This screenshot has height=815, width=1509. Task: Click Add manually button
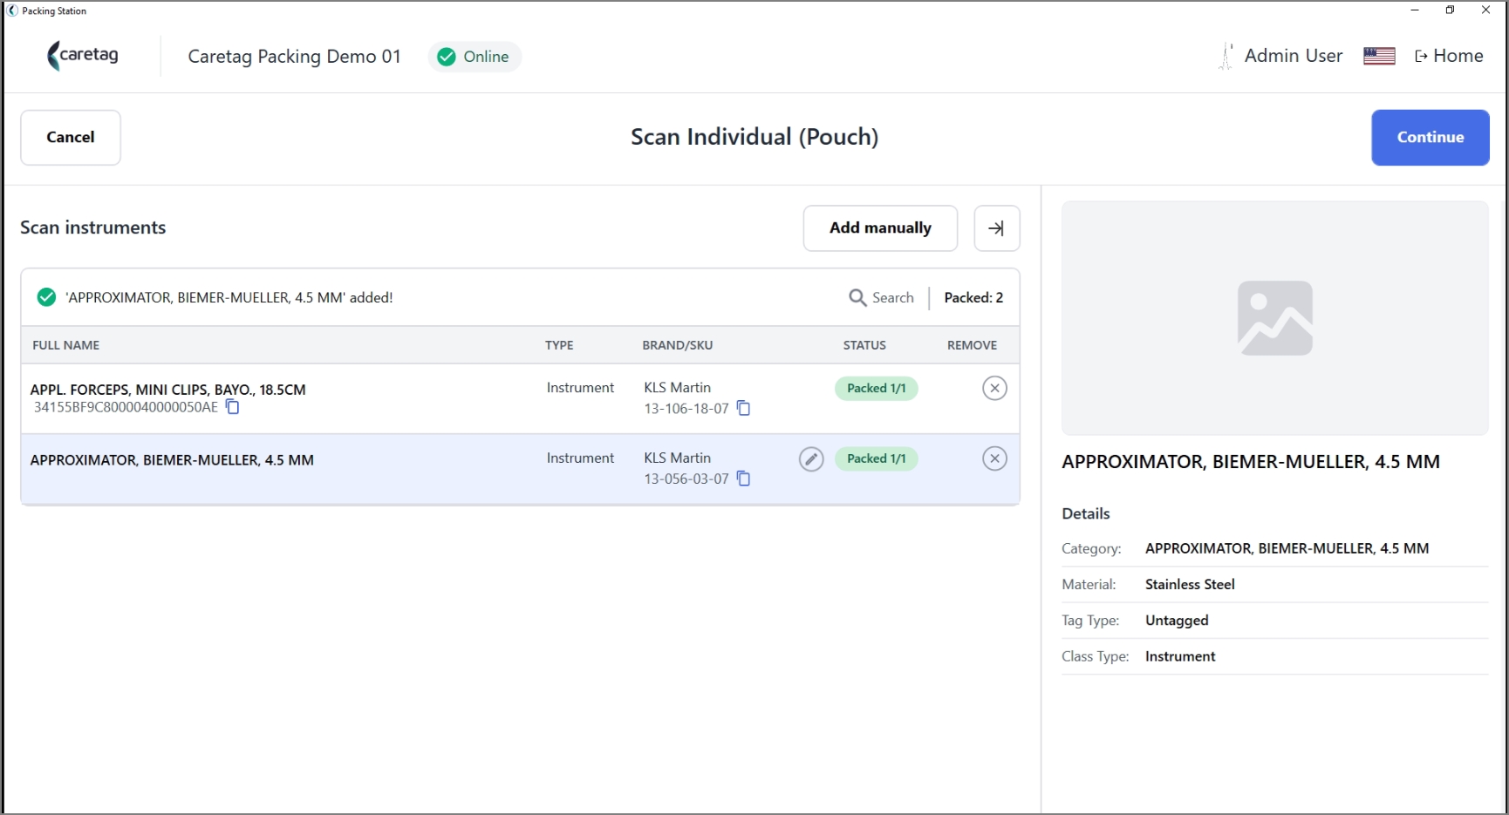coord(880,228)
